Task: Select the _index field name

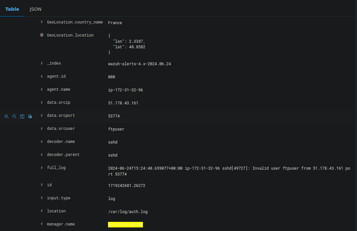Action: point(54,63)
